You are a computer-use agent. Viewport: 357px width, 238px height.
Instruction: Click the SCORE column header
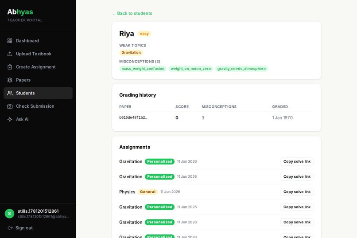[x=182, y=107]
